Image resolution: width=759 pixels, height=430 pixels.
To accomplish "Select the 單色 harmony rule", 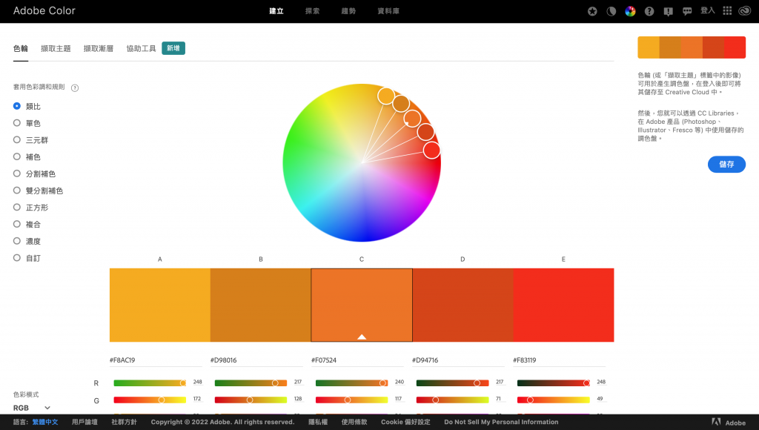I will 27,123.
